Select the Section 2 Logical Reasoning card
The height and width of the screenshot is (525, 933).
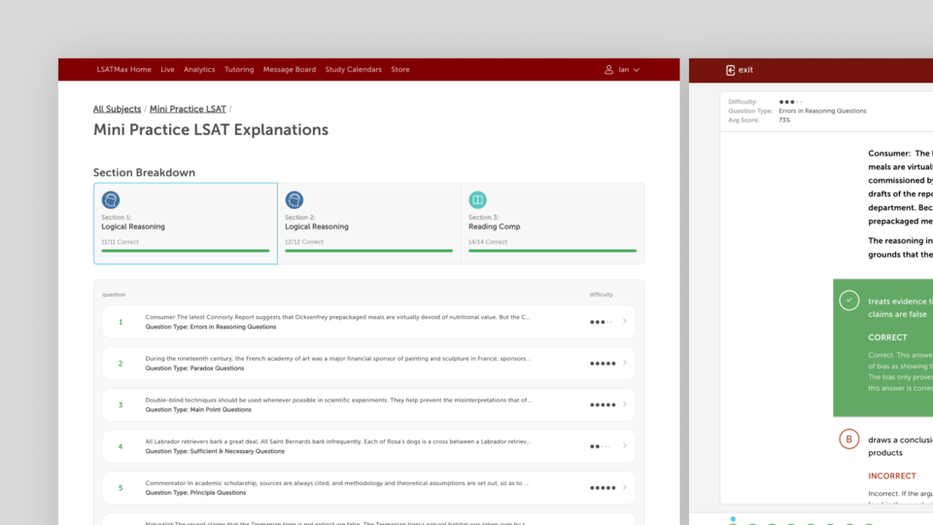[x=369, y=224]
